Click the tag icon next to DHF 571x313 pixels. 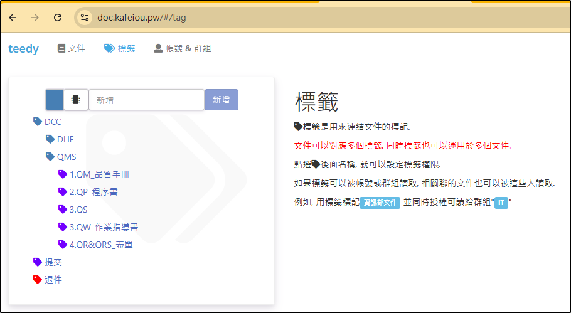(x=50, y=139)
